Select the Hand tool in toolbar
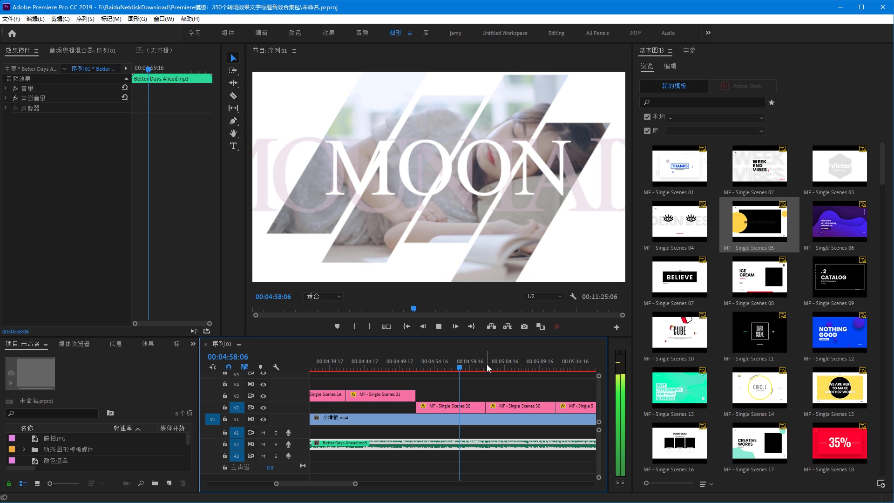Viewport: 894px width, 503px height. [233, 134]
